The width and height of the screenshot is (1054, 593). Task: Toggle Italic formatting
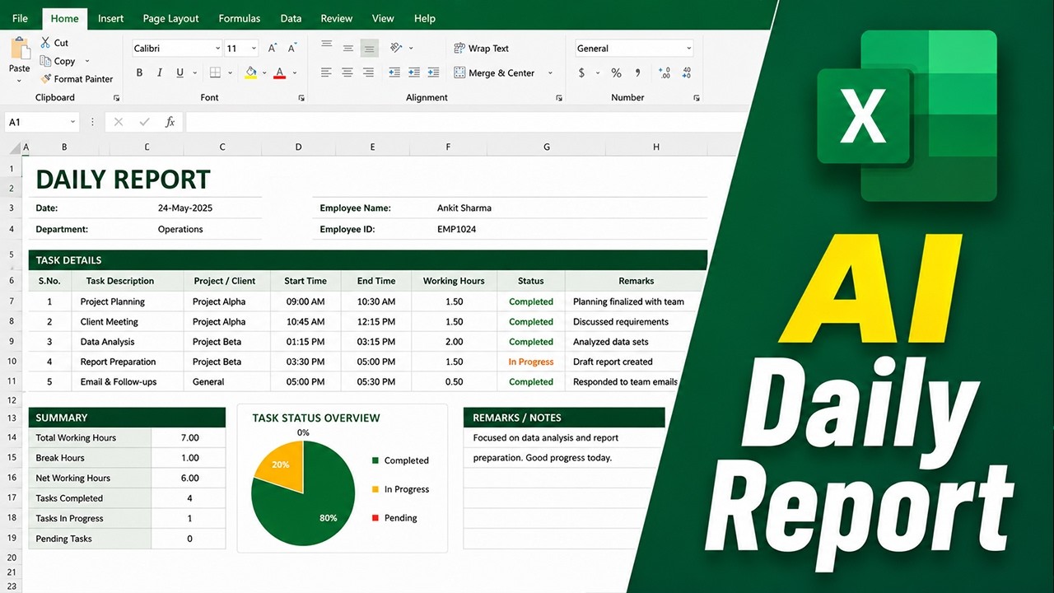point(160,72)
